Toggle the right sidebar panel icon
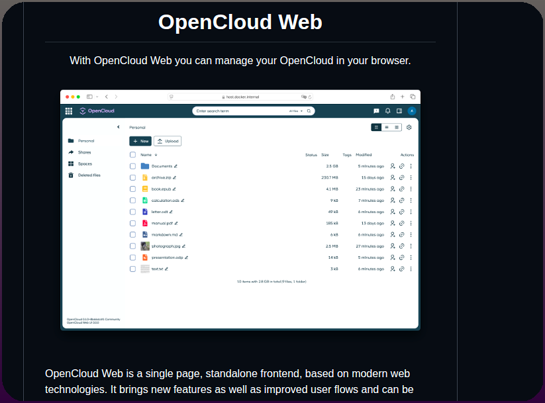This screenshot has height=403, width=545. [x=399, y=111]
